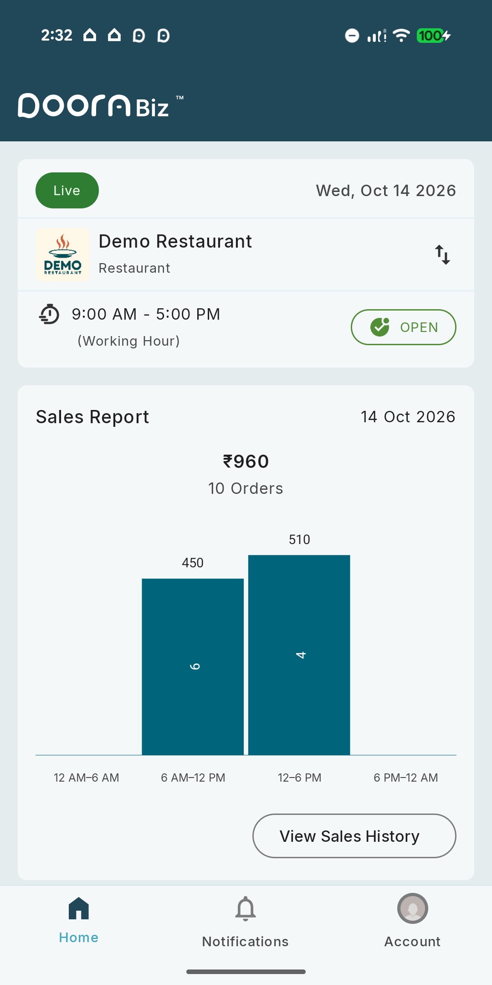The image size is (492, 985).
Task: Open the Demo Restaurant logo thumbnail
Action: coord(63,254)
